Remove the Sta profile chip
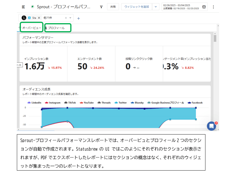 click(39, 18)
